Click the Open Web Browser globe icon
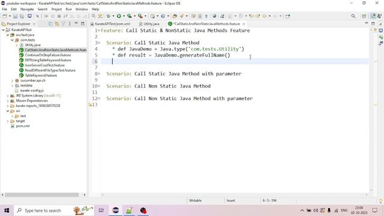 214,16
